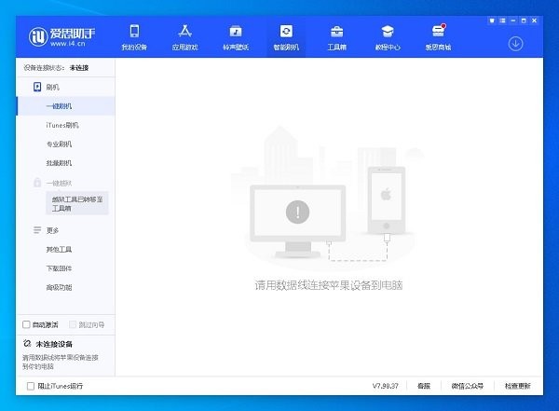Open the 爱思商城 store icon

tap(436, 32)
